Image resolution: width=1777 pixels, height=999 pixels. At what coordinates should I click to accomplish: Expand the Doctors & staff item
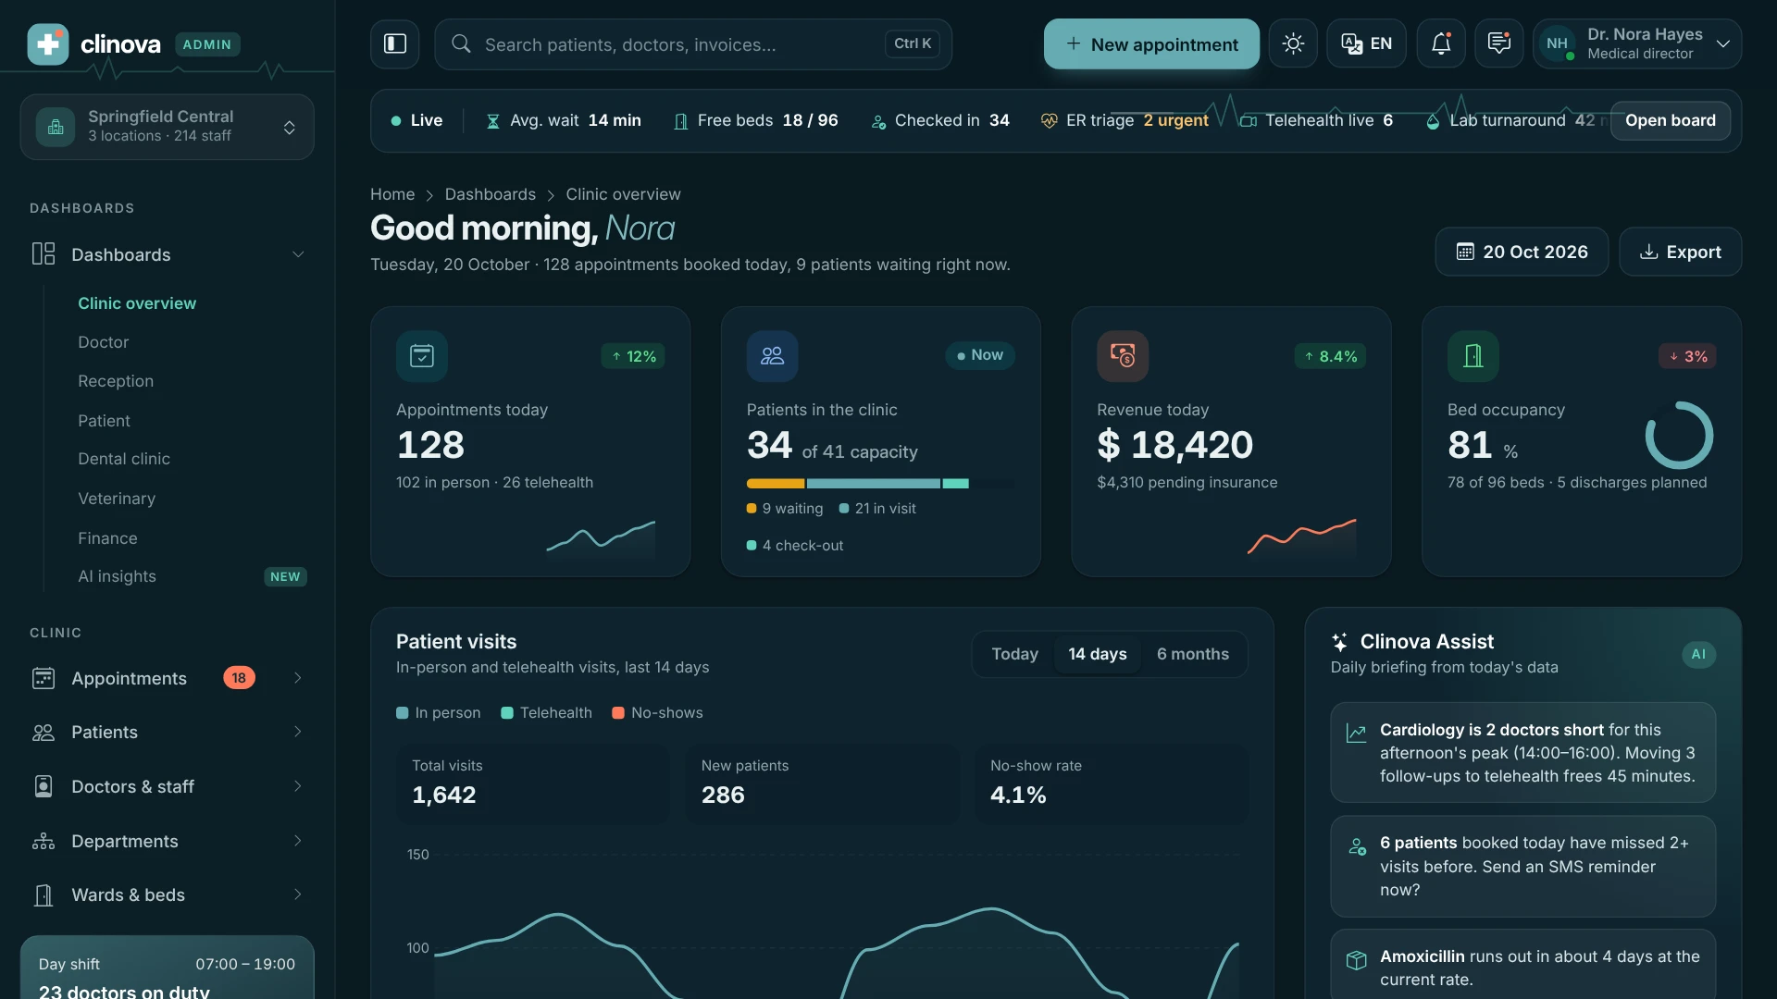tap(168, 786)
